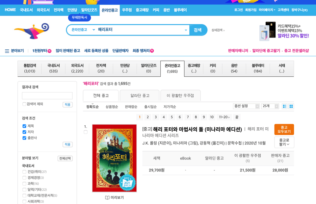This screenshot has width=316, height=204.
Task: Open the 전자책 top menu
Action: 59,10
